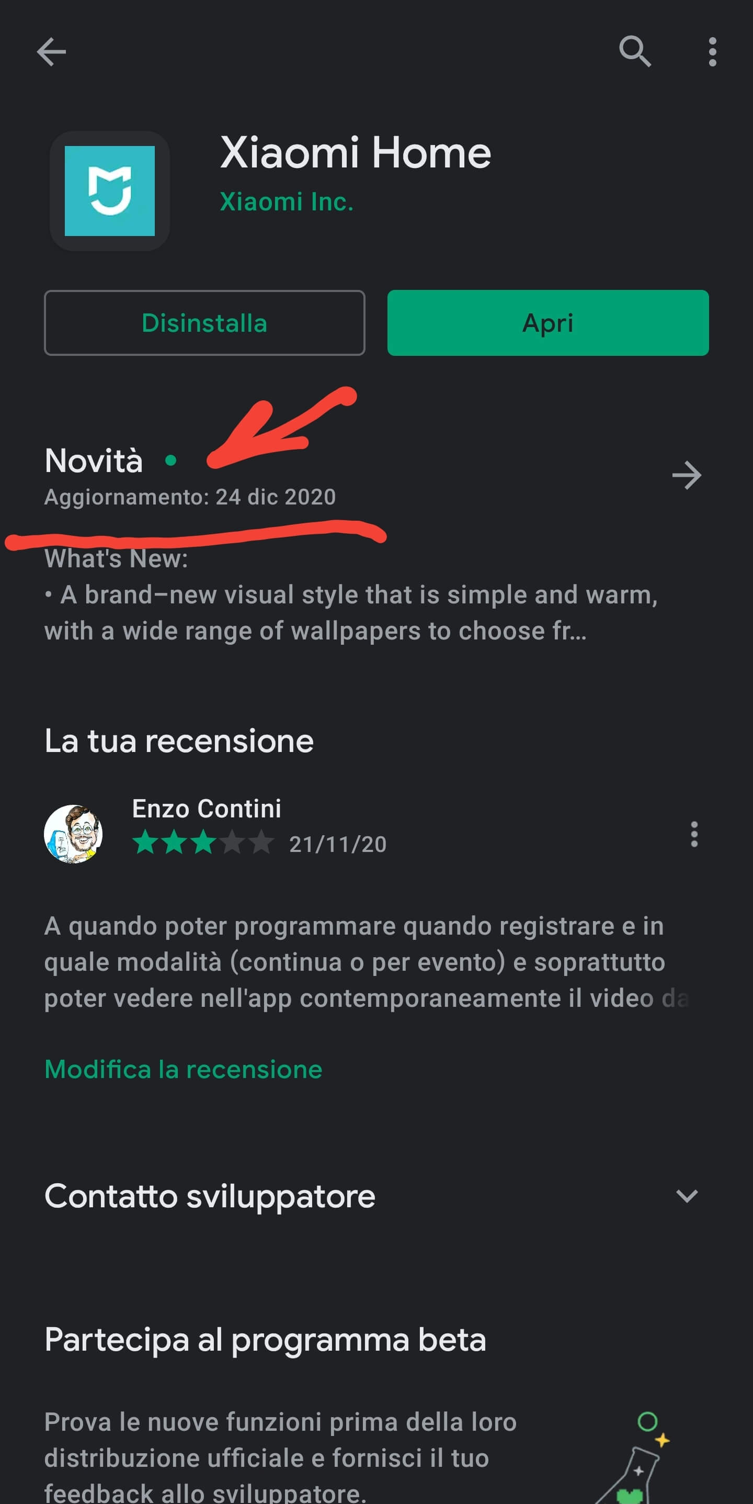Tap the three-star review rating
Image resolution: width=753 pixels, height=1504 pixels.
point(202,843)
